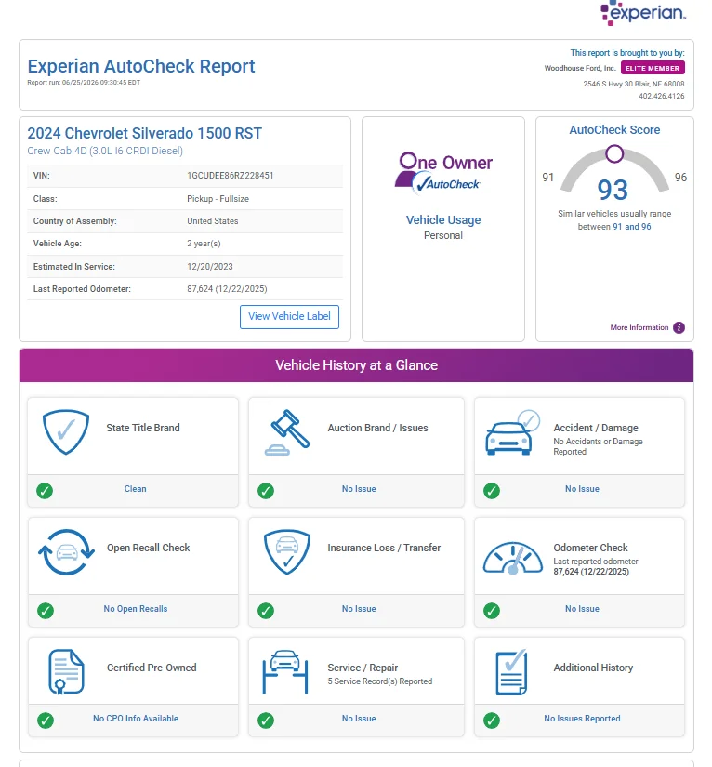Click the Certified Pre-Owned certificate icon
This screenshot has height=767, width=712.
[x=67, y=671]
